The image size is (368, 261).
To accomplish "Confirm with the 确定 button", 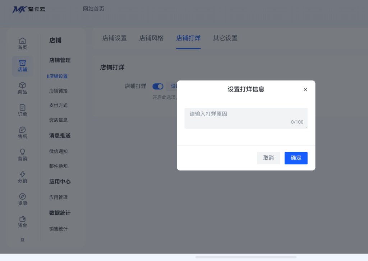I will pyautogui.click(x=296, y=158).
